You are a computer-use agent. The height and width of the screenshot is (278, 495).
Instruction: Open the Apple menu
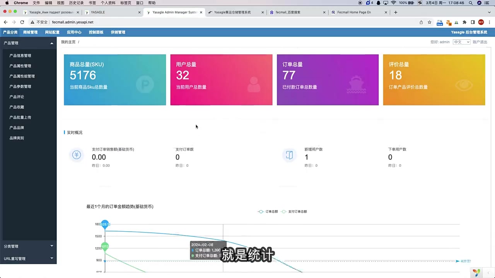(x=7, y=3)
